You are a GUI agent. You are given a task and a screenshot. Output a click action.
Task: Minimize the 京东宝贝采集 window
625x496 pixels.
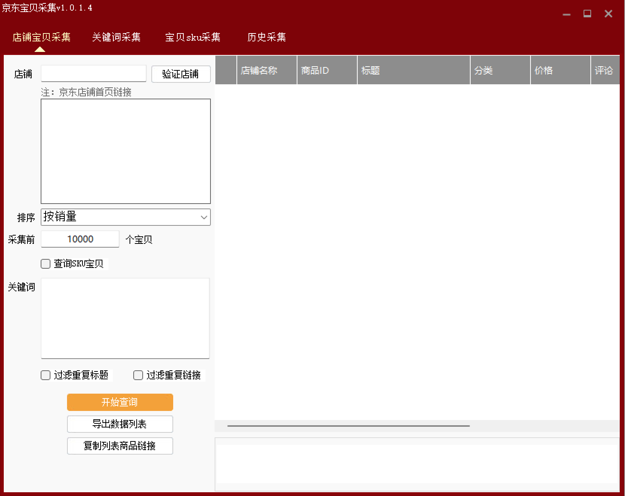567,14
